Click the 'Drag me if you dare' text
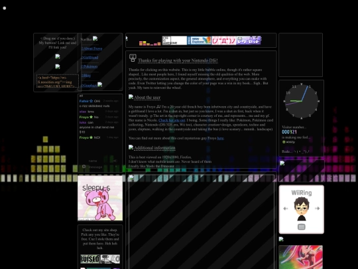358x269 pixels. pyautogui.click(x=58, y=39)
